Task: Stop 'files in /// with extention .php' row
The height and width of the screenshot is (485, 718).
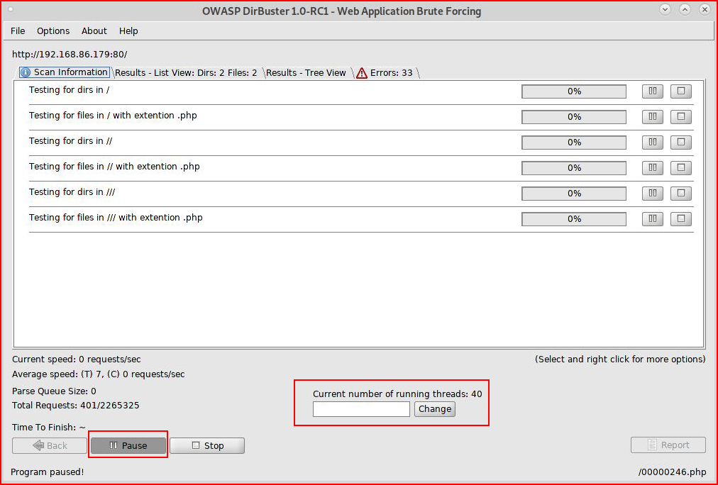Action: point(681,219)
